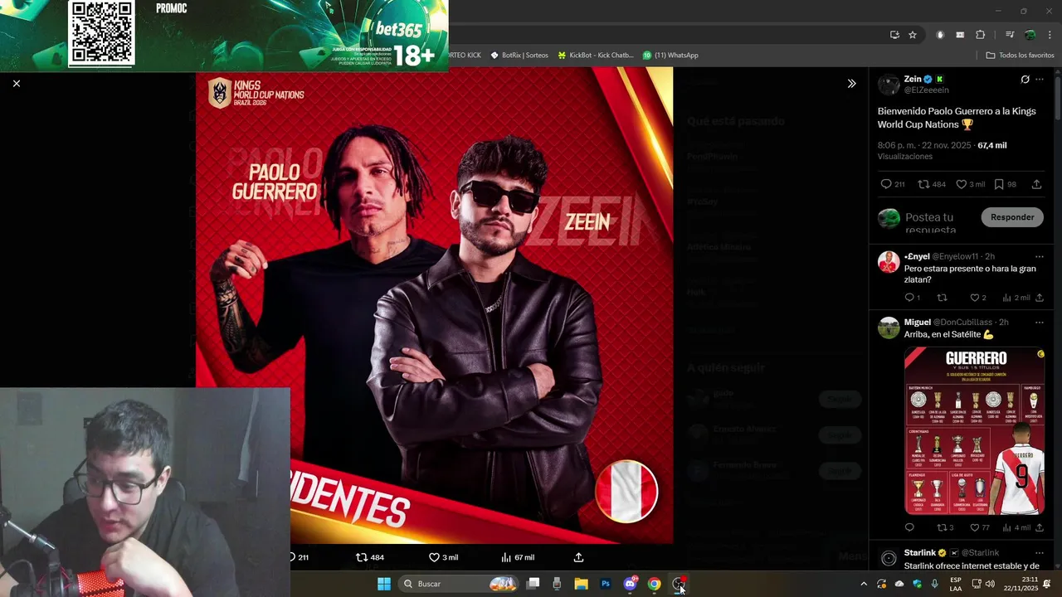The width and height of the screenshot is (1062, 597).
Task: Bookmark this page with the star icon
Action: 913,35
